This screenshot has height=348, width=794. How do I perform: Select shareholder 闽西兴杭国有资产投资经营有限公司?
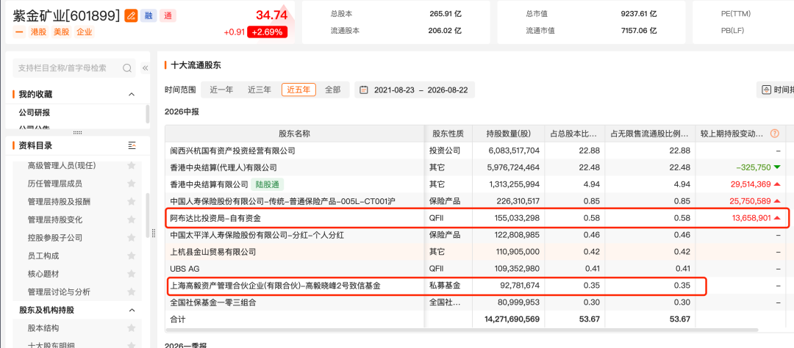pos(233,151)
